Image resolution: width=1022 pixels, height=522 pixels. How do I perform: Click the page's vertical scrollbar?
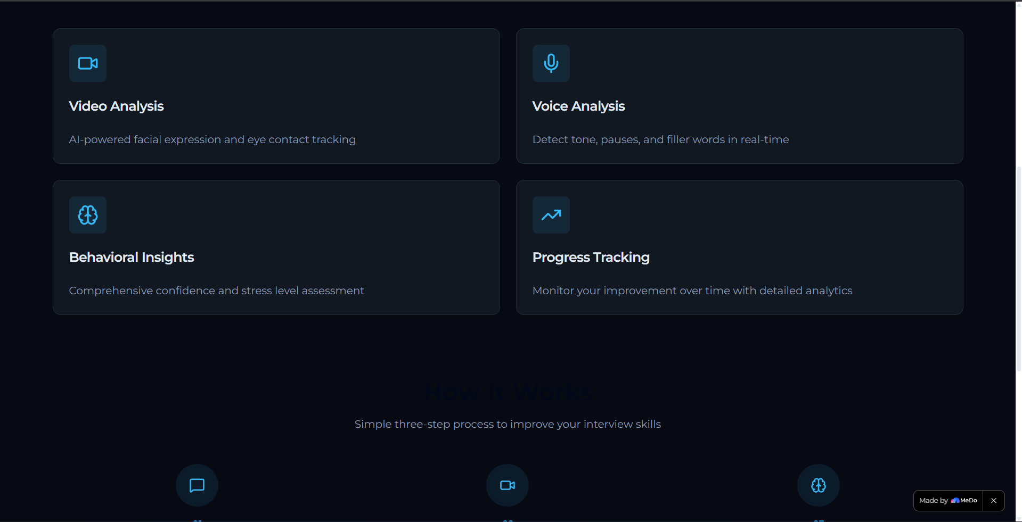click(1019, 269)
